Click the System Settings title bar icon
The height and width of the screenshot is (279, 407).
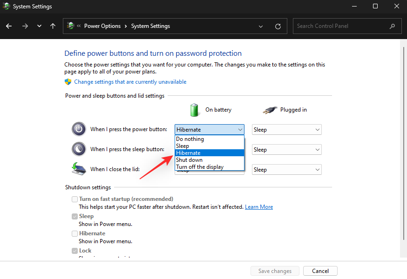(x=6, y=6)
